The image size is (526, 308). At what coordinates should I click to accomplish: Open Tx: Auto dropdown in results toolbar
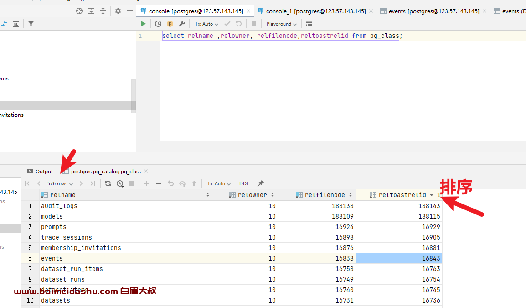(x=219, y=183)
